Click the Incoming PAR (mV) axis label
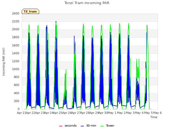174x131 pixels. pos(4,62)
